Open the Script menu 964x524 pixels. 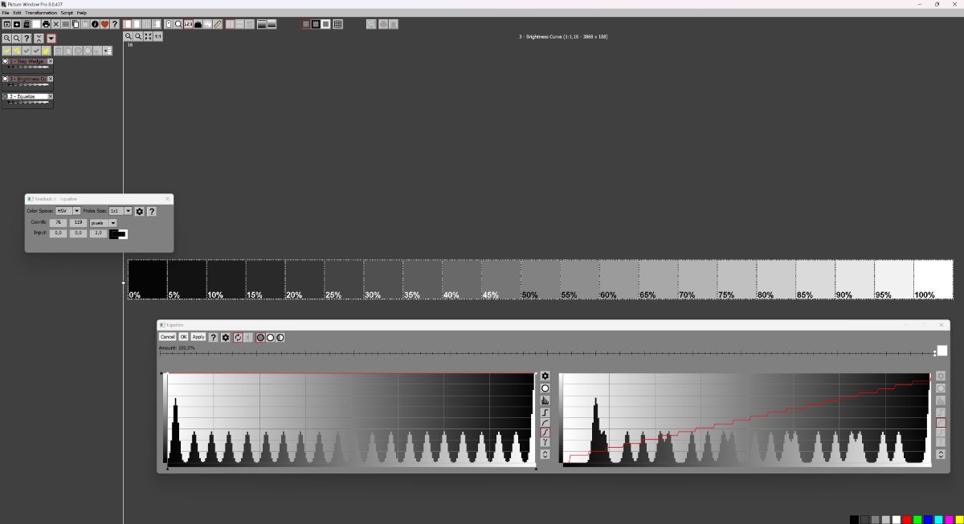[67, 12]
